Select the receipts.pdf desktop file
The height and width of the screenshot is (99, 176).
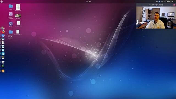(x=18, y=7)
